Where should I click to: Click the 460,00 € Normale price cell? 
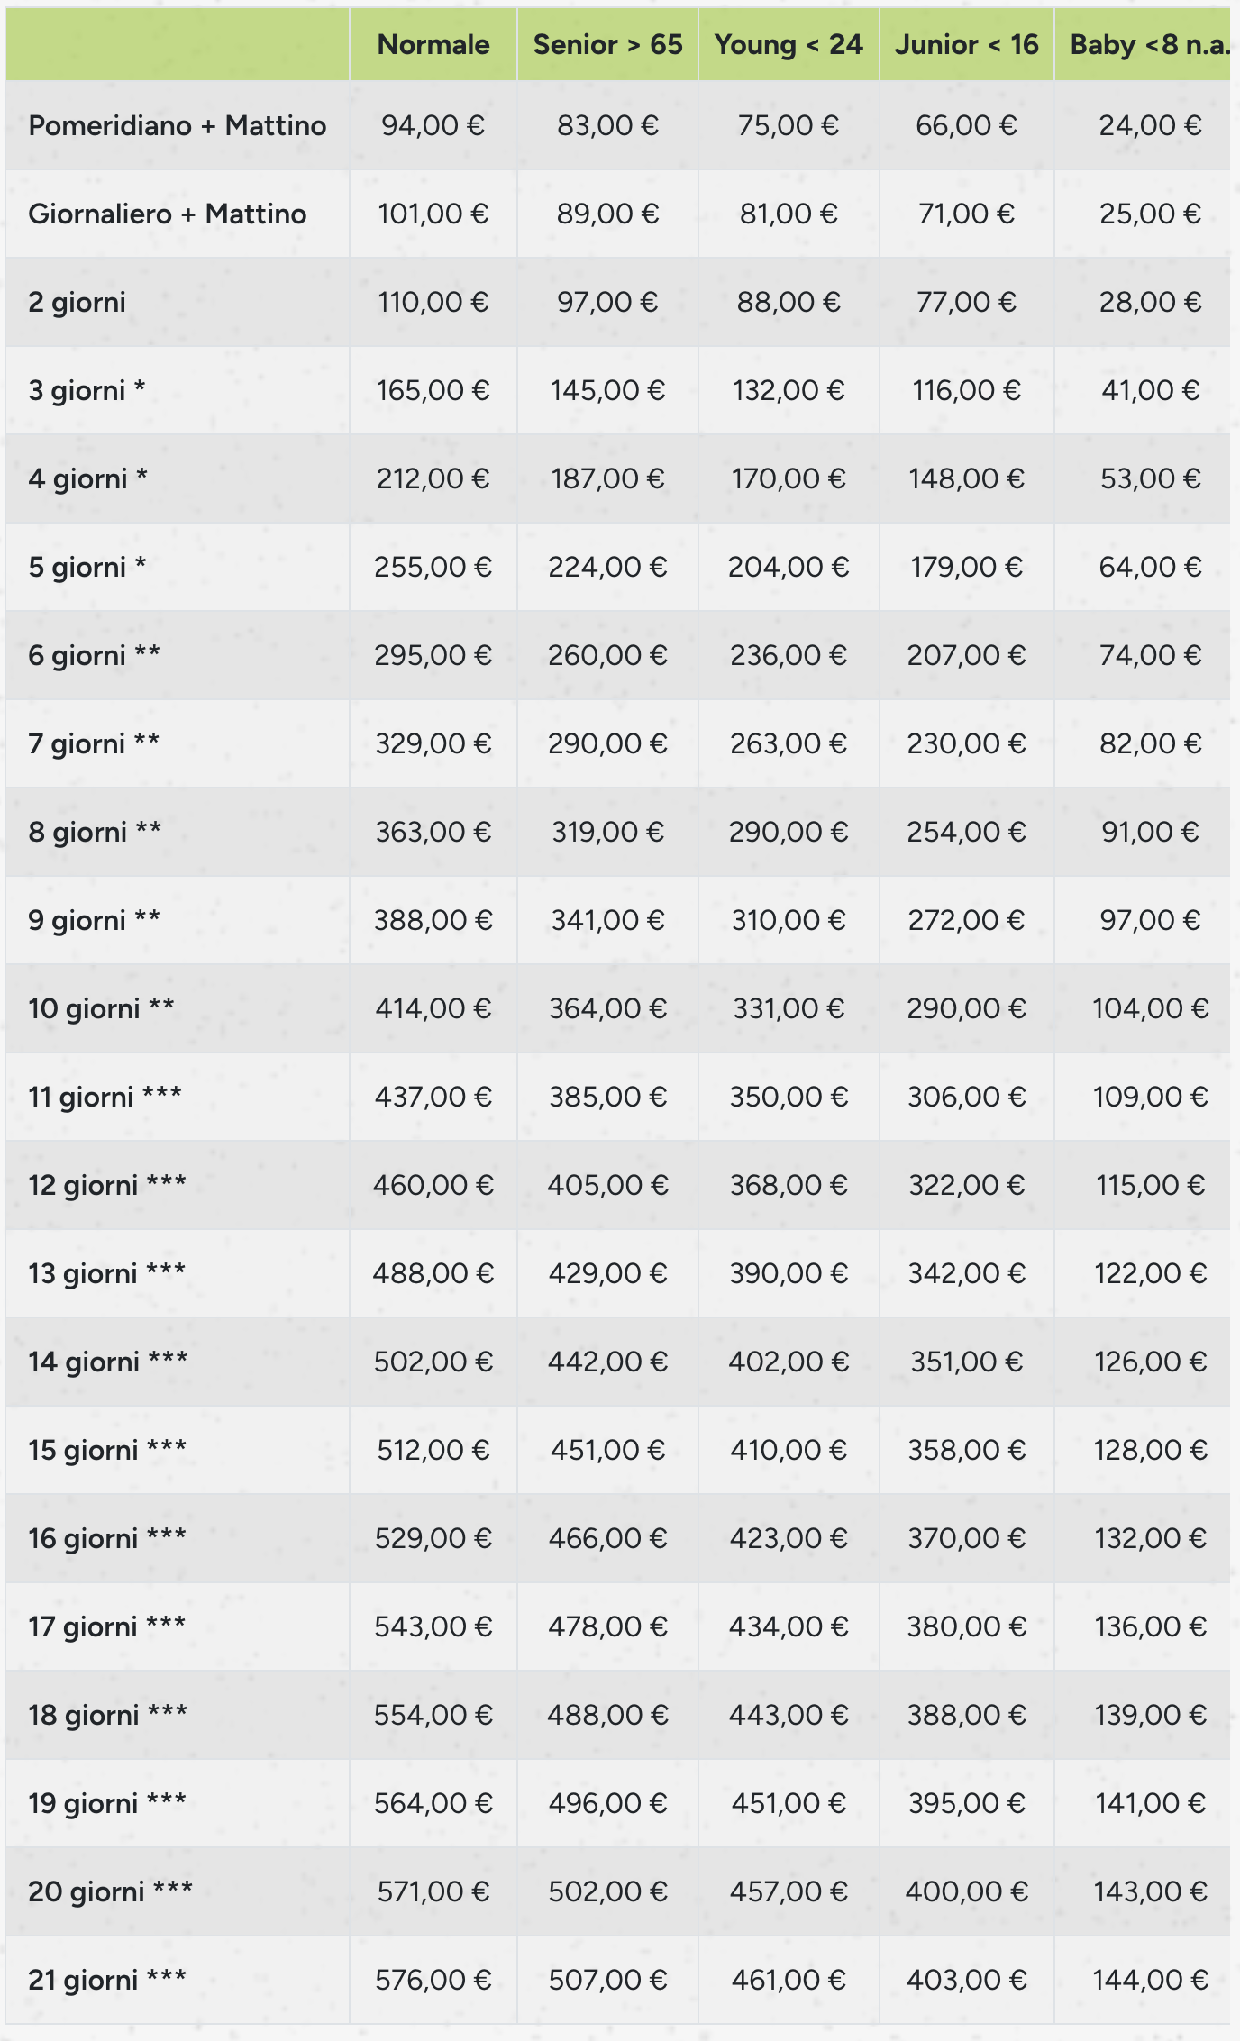click(433, 1185)
